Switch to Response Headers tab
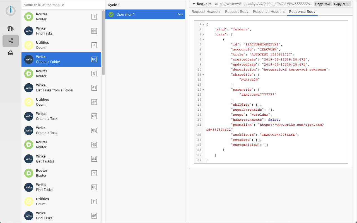The height and width of the screenshot is (223, 357). point(269,12)
